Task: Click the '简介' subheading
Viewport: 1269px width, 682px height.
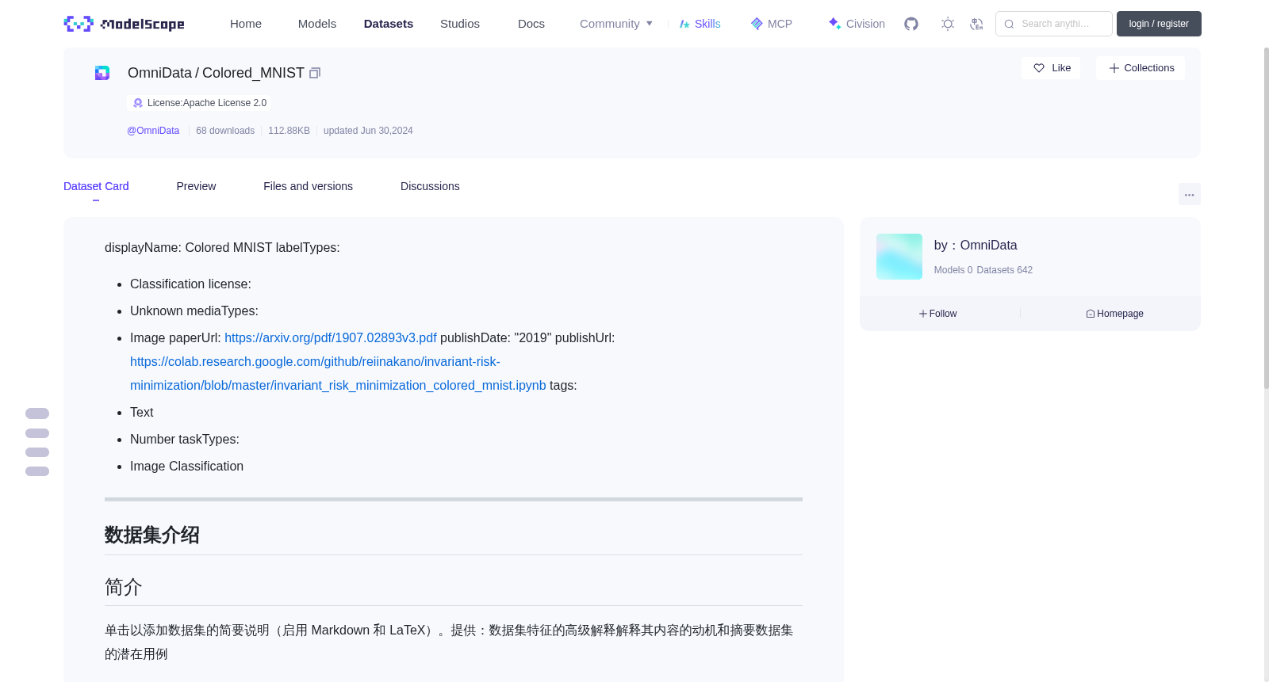Action: (x=124, y=587)
